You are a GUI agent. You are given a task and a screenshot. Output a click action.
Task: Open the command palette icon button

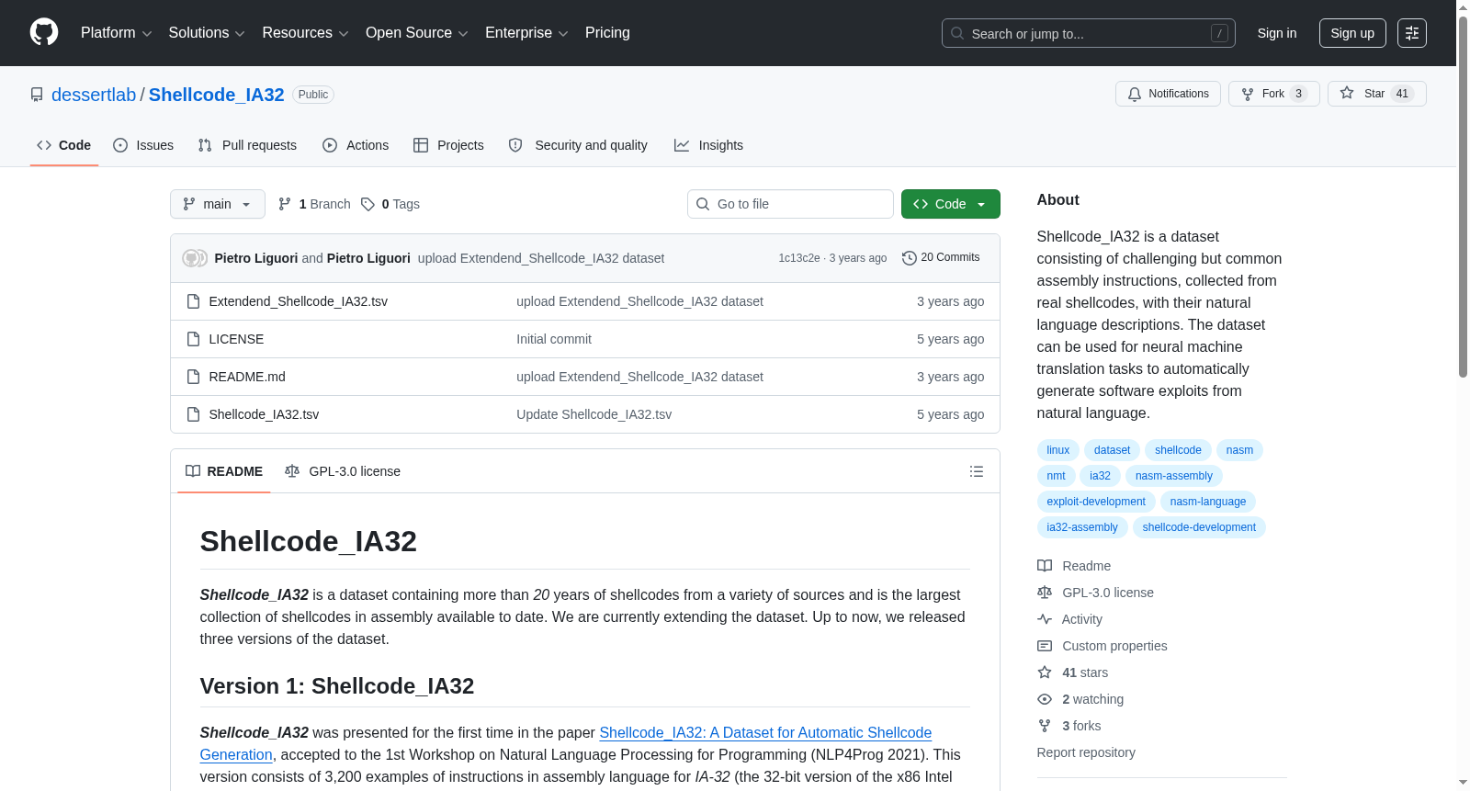pyautogui.click(x=1412, y=33)
